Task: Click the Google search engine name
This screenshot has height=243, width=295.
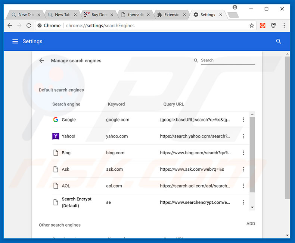Action: (x=69, y=120)
